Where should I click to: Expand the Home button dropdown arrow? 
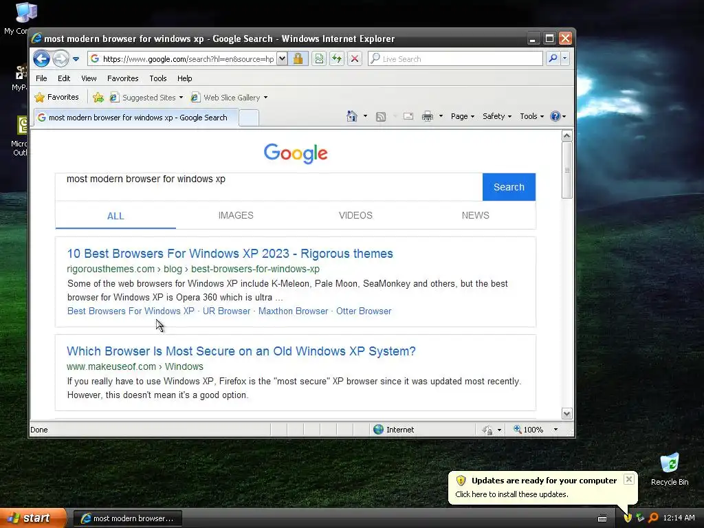coord(365,116)
